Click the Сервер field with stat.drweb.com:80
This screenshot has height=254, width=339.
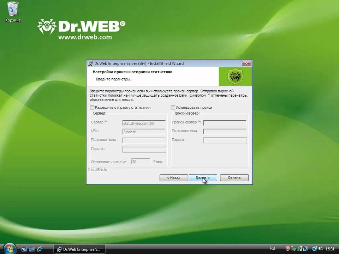144,123
